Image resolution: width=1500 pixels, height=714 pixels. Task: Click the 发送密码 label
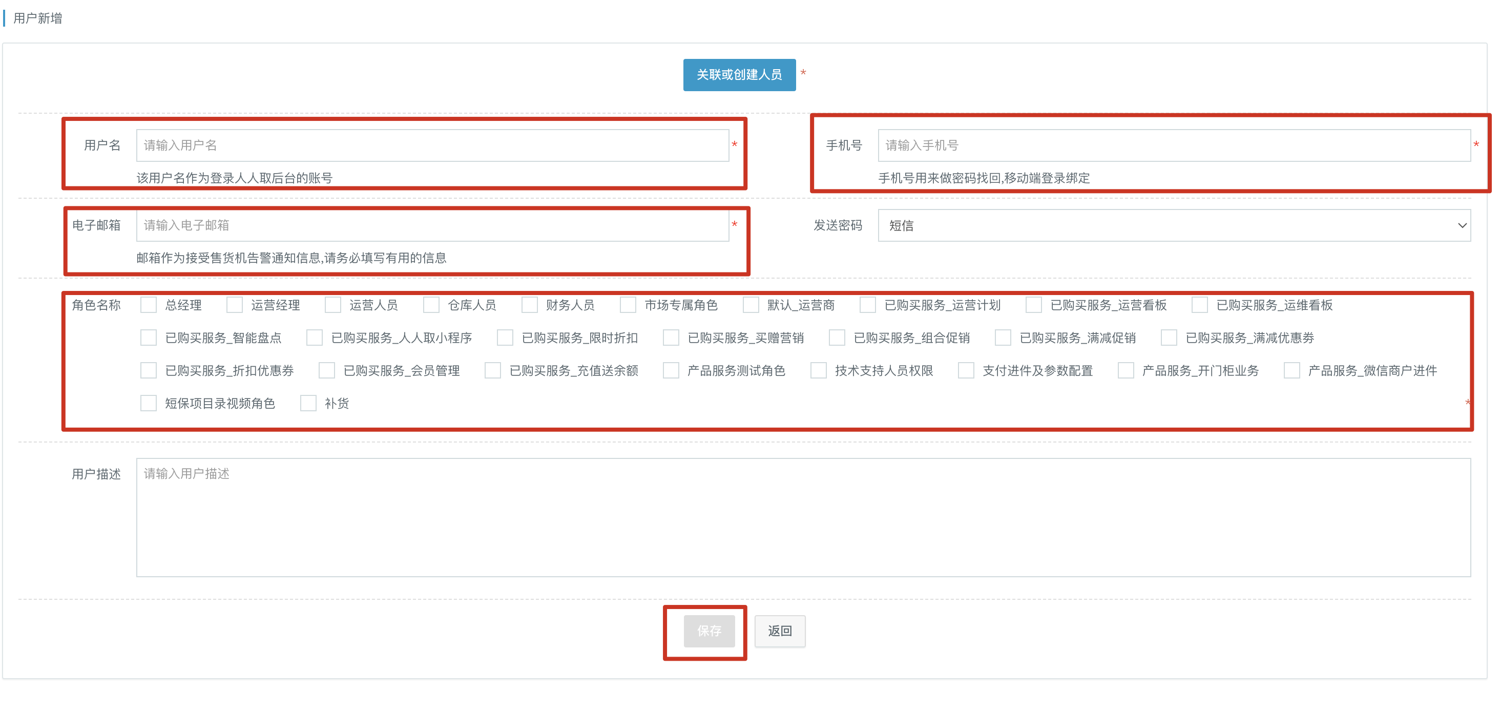pyautogui.click(x=838, y=225)
